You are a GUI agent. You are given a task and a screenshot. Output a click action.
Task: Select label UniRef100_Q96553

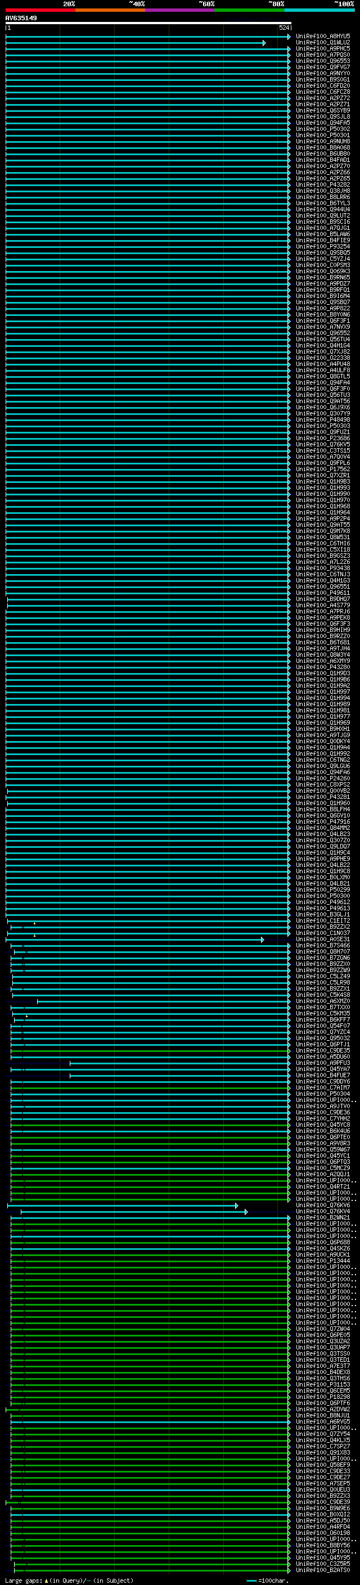tap(323, 61)
